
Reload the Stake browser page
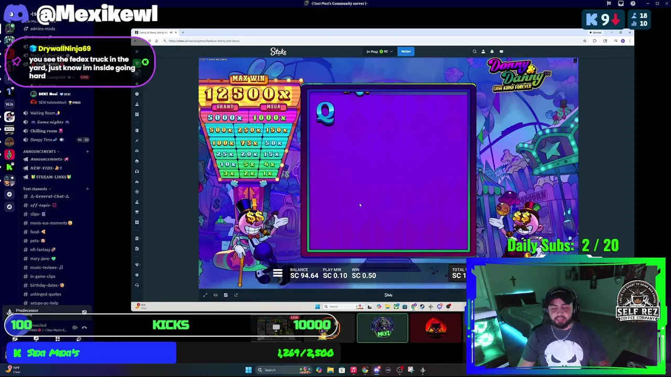[x=149, y=41]
